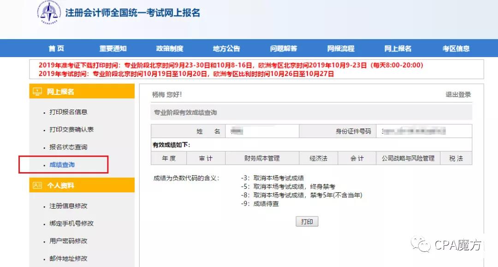Open 问题解答 navigation item
Viewport: 498px width, 267px height.
[x=284, y=48]
